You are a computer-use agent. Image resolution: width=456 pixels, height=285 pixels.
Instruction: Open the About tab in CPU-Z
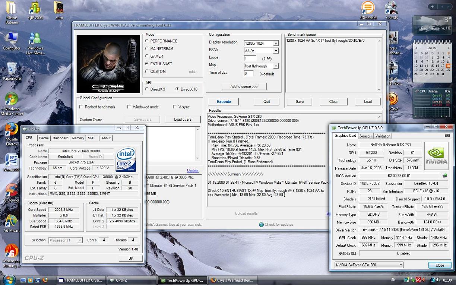pyautogui.click(x=106, y=138)
